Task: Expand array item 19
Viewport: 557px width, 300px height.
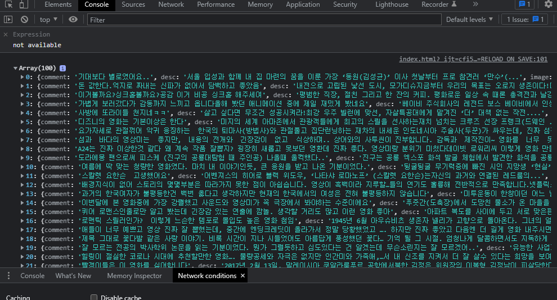Action: pos(22,248)
